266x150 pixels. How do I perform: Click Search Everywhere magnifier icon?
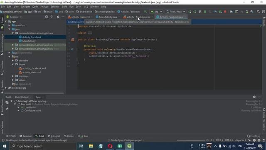point(258,12)
